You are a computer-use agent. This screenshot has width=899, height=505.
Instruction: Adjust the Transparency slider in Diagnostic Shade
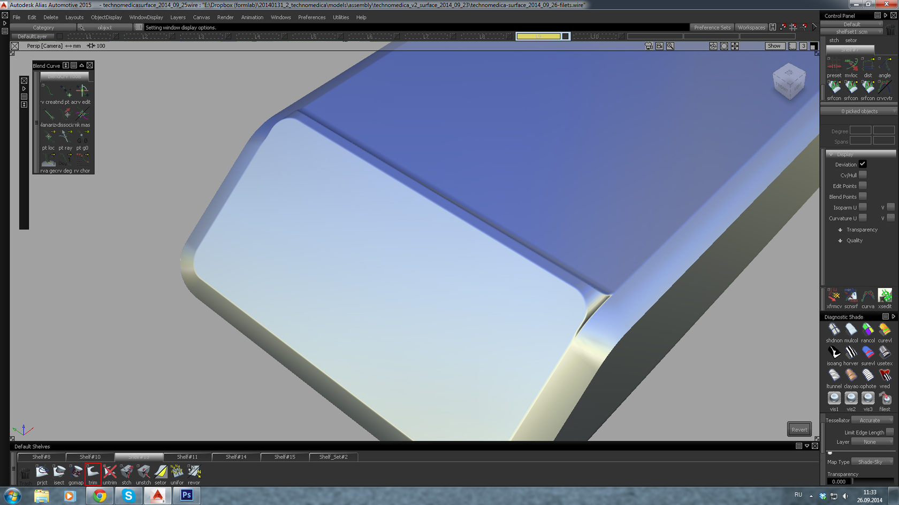point(873,481)
